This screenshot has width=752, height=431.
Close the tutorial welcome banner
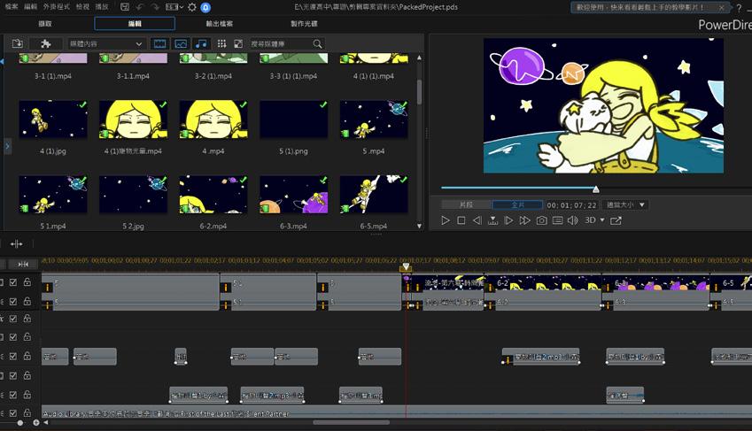721,8
